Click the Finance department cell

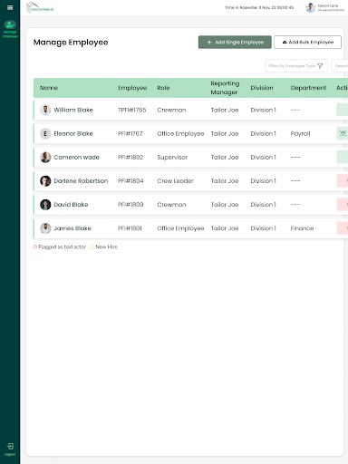point(302,228)
